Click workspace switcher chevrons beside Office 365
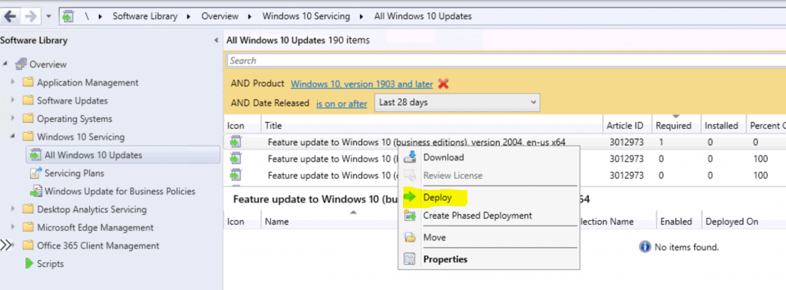786x290 pixels. [5, 246]
